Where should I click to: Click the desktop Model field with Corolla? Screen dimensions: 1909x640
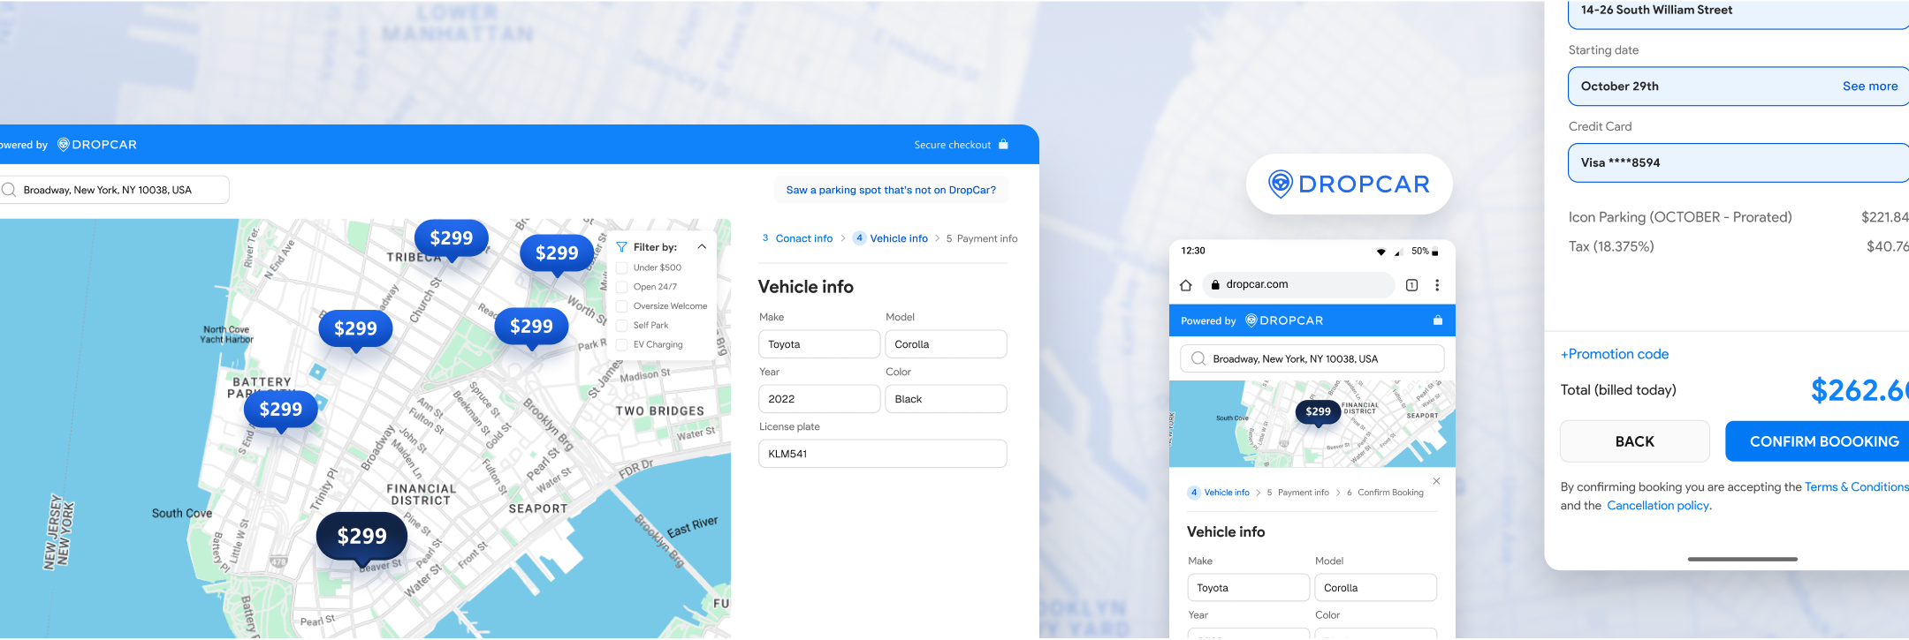pos(946,344)
